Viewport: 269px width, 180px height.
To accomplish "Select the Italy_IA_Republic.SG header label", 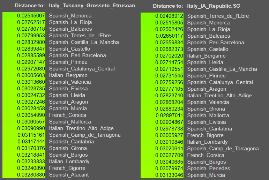I will (x=214, y=6).
